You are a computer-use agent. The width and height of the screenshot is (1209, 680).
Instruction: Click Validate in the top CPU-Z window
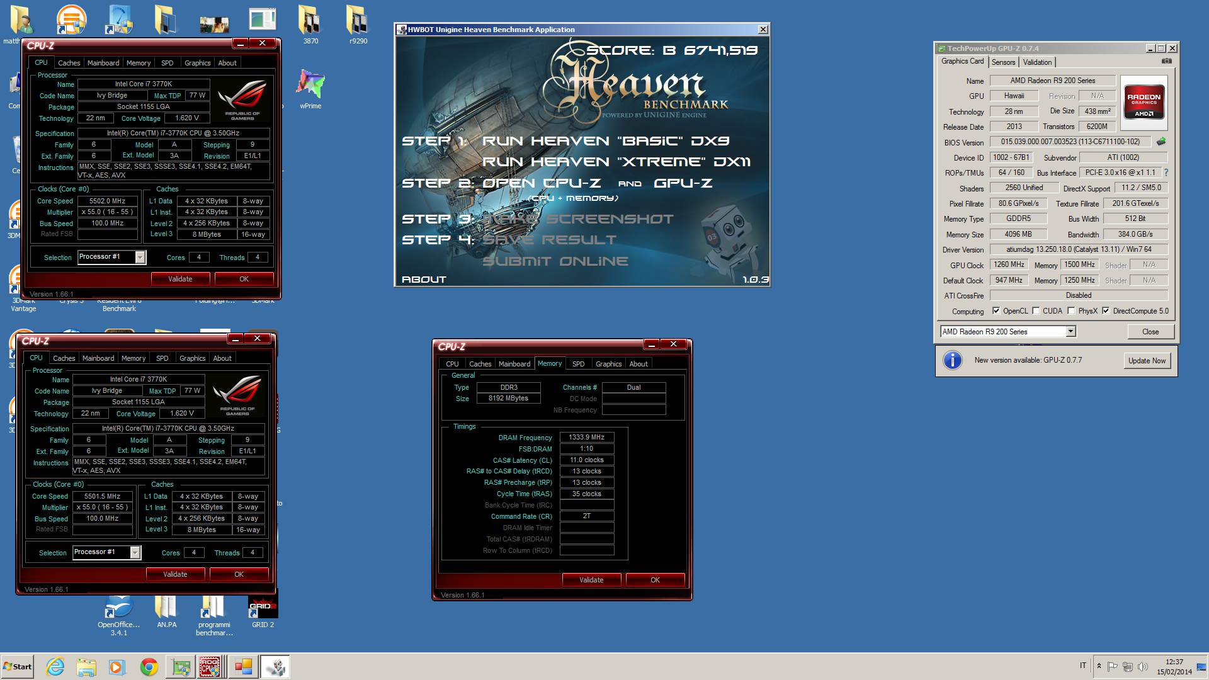pyautogui.click(x=180, y=279)
